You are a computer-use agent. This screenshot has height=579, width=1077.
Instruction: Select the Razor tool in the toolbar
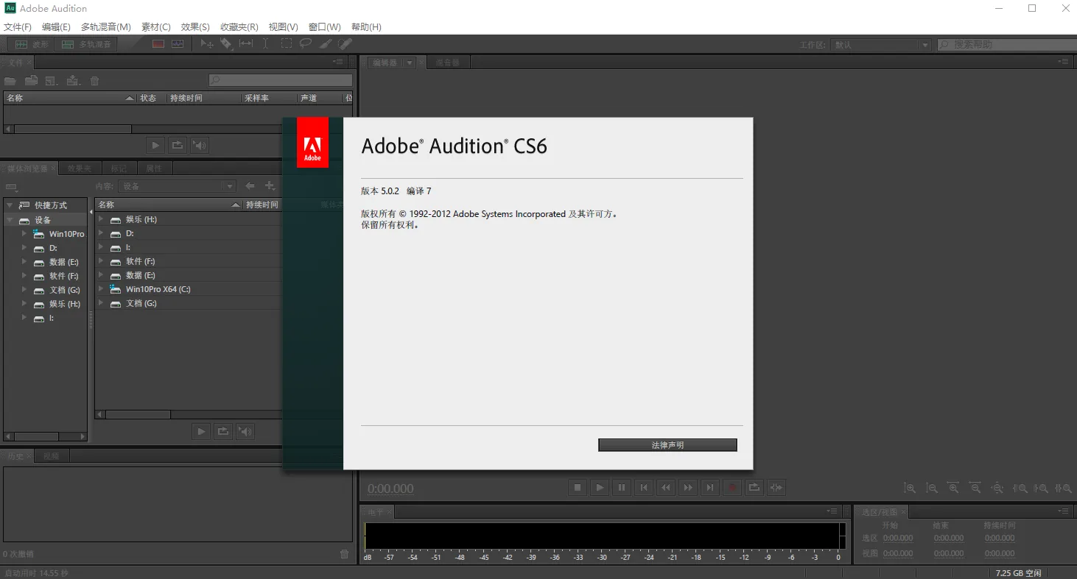click(x=225, y=43)
